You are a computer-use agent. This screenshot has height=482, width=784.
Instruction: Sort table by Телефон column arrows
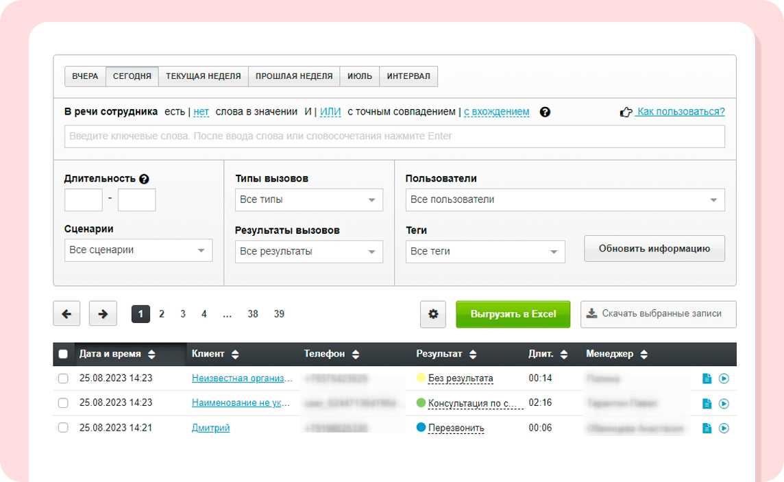(356, 354)
